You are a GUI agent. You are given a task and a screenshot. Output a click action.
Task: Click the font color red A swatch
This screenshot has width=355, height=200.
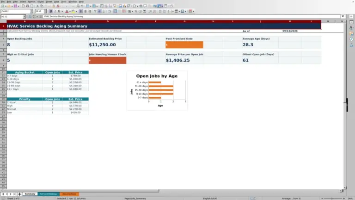(67, 11)
